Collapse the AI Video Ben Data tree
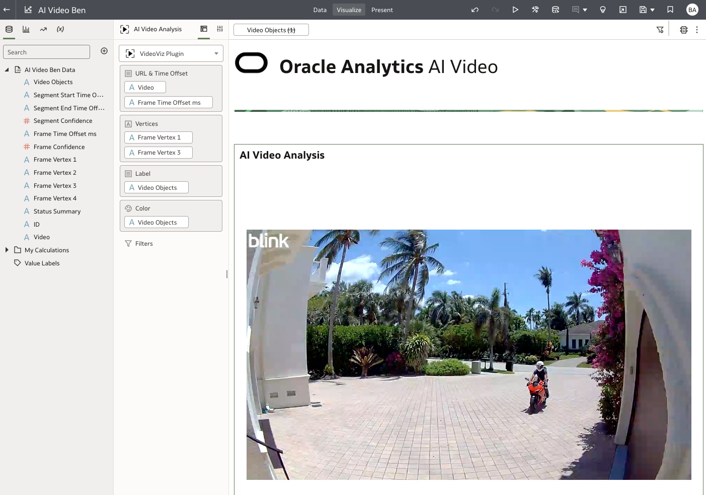The image size is (706, 495). click(7, 69)
